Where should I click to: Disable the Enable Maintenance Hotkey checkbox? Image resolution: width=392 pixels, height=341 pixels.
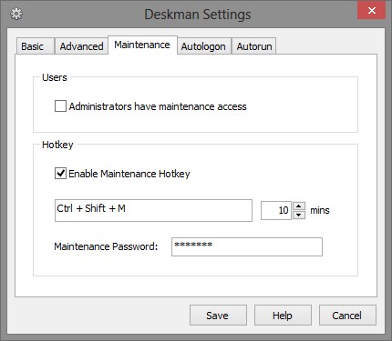point(60,174)
